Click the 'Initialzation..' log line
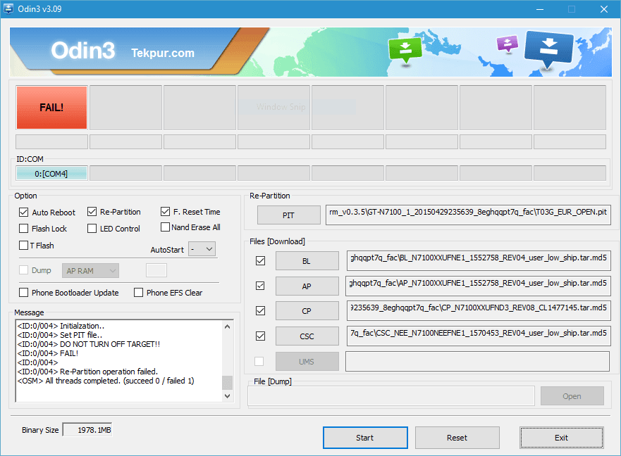Screen dimensions: 621x456 point(61,326)
